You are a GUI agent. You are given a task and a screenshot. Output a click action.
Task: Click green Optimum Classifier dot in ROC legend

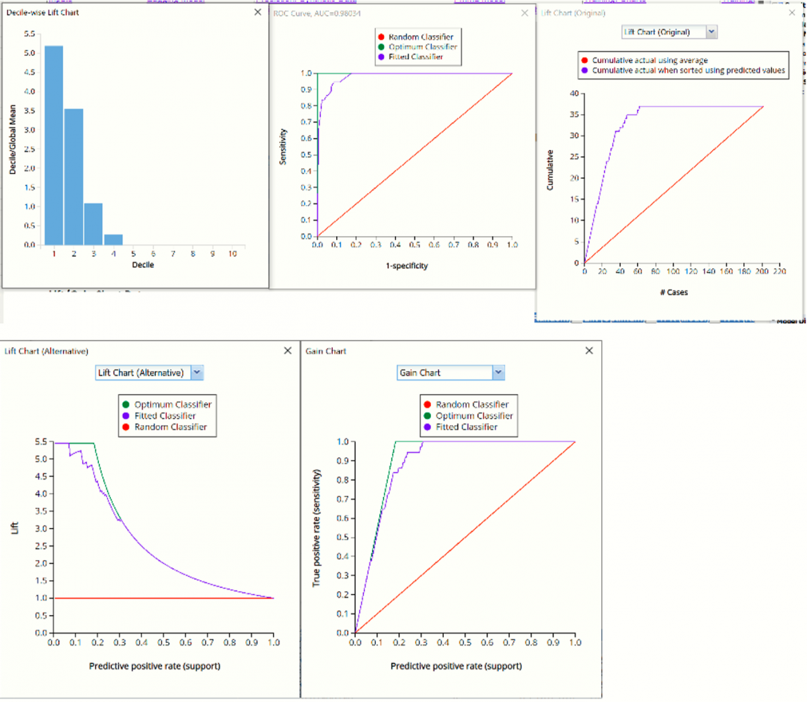[381, 47]
